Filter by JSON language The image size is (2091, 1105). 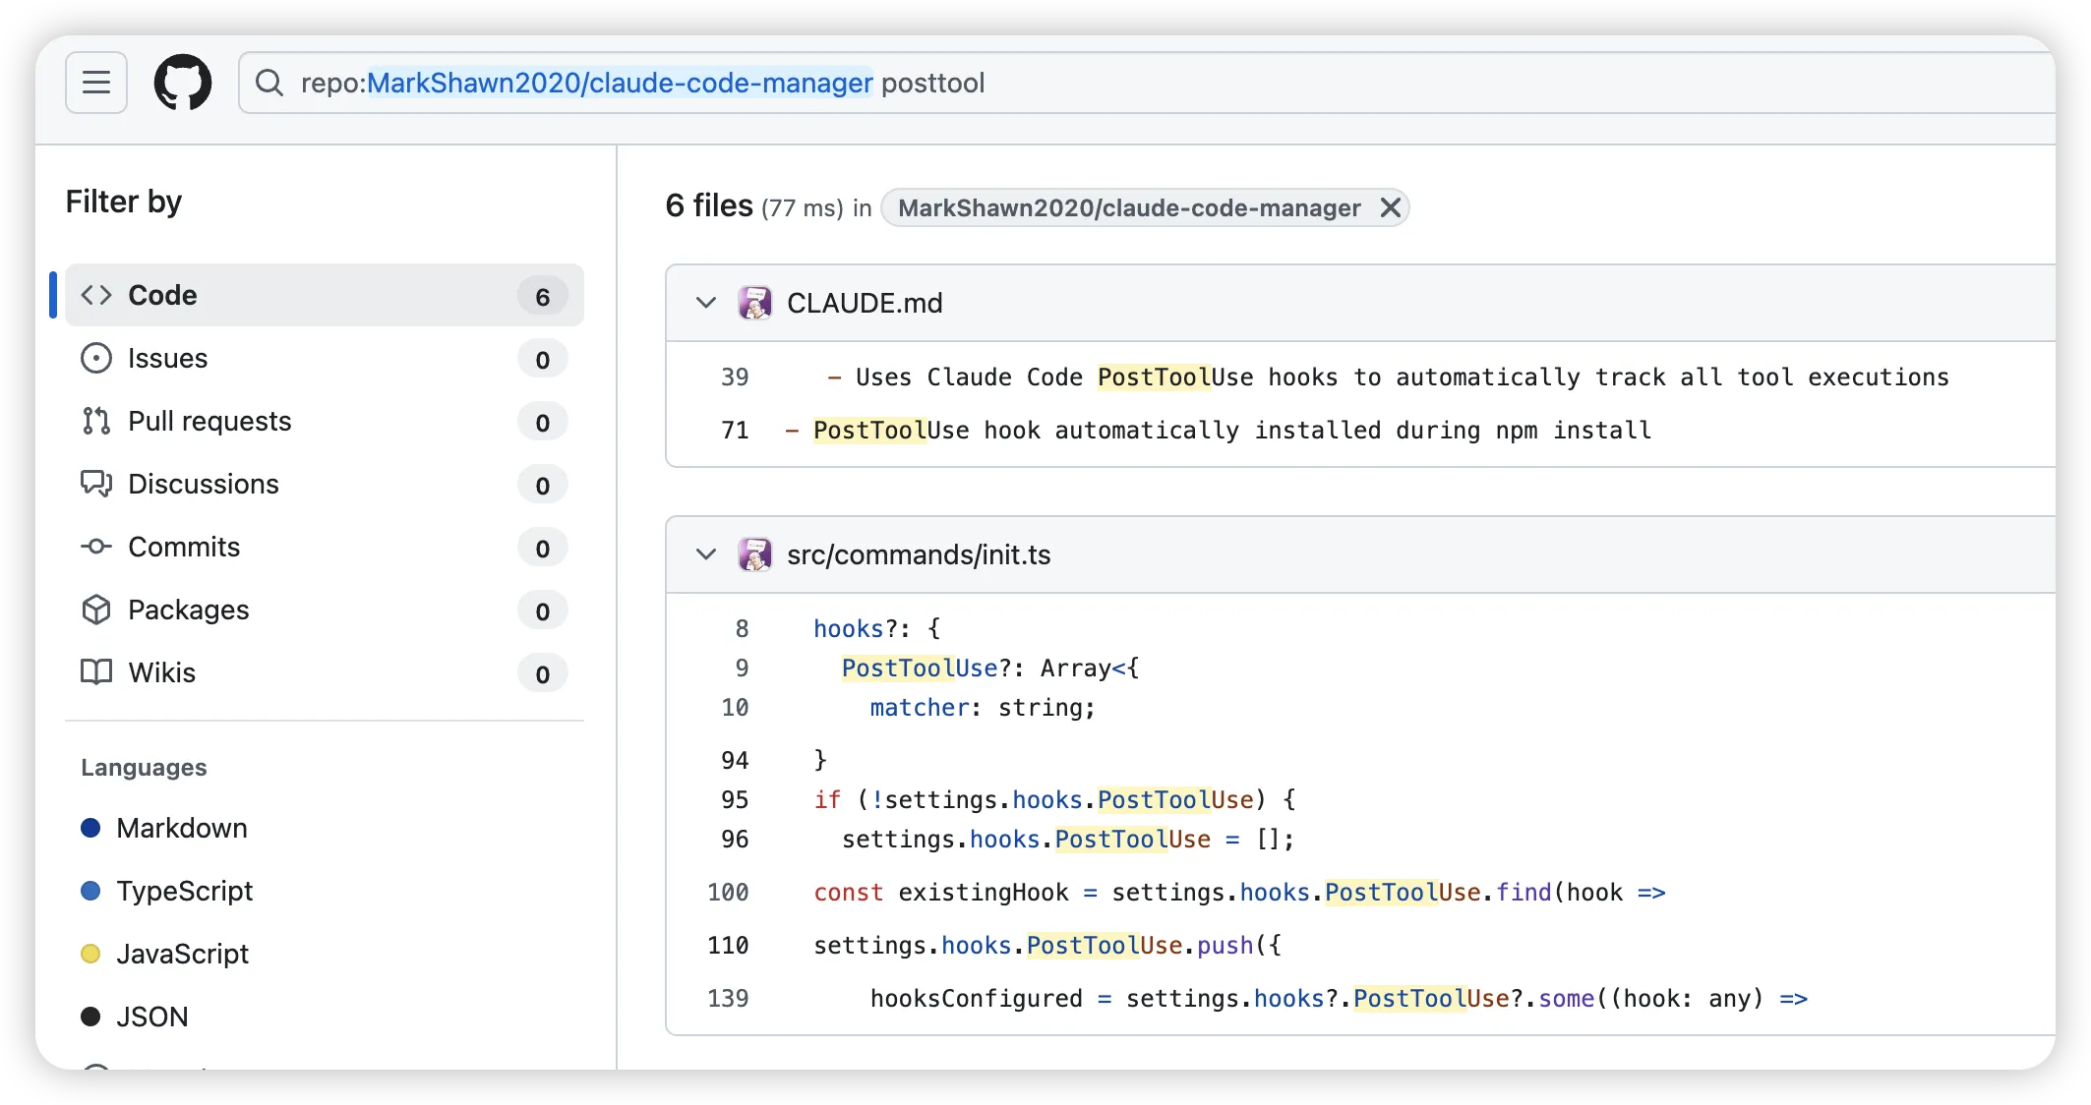coord(134,1017)
